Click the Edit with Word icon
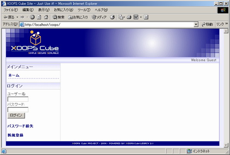 (136, 17)
